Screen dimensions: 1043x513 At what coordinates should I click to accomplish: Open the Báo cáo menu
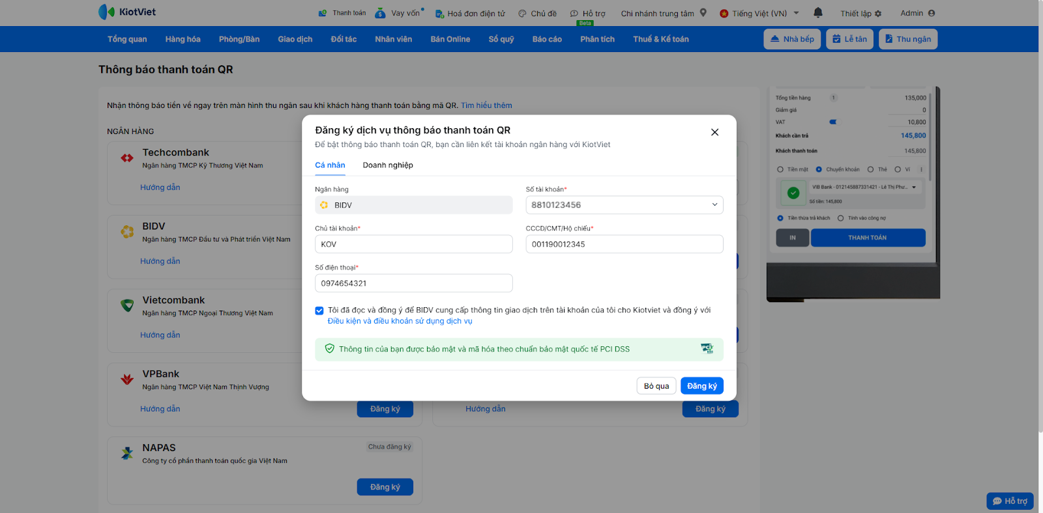tap(546, 39)
